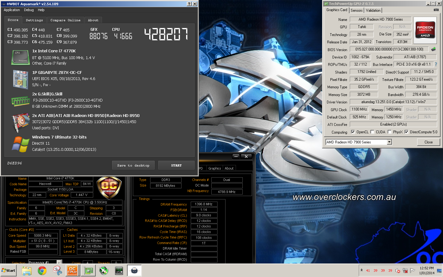Click the Aquamark CPU chip icon
Screen dimensions: 443x277
pyautogui.click(x=20, y=58)
